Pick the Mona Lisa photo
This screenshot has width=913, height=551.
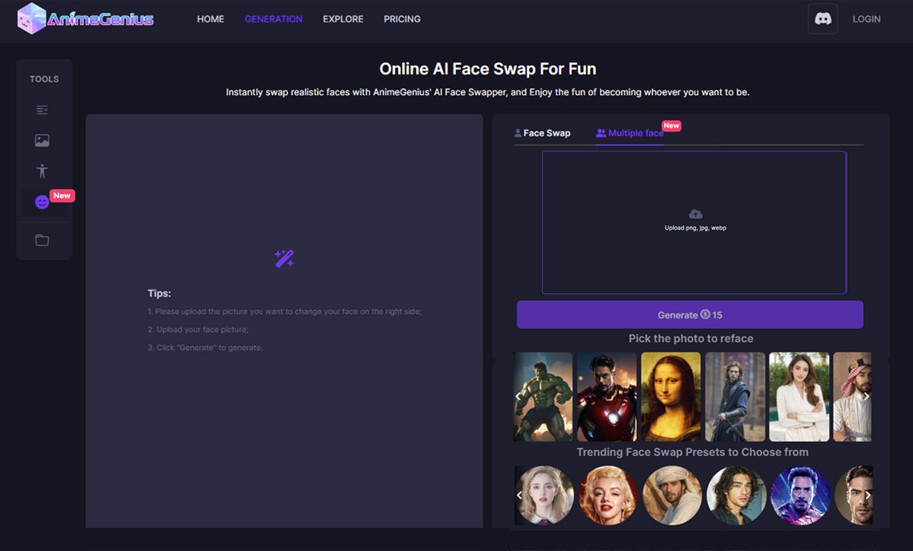[x=671, y=397]
